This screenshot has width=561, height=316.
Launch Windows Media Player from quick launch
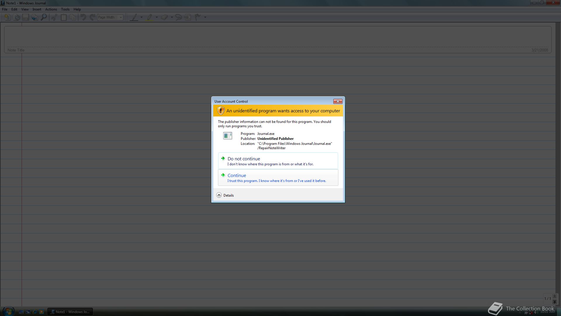point(41,312)
